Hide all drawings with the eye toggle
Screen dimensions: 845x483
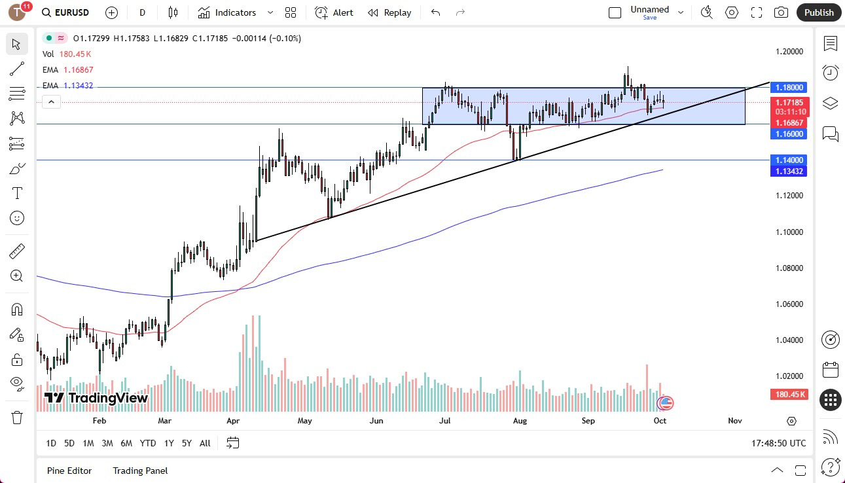coord(17,384)
